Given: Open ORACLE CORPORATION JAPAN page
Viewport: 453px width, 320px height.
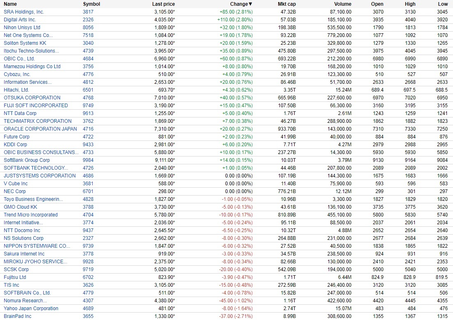Looking at the screenshot, I should click(x=40, y=129).
